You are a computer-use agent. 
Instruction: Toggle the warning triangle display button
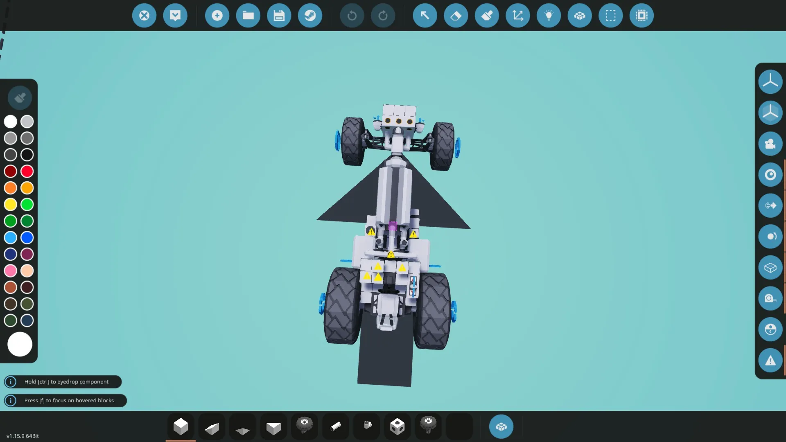[770, 361]
